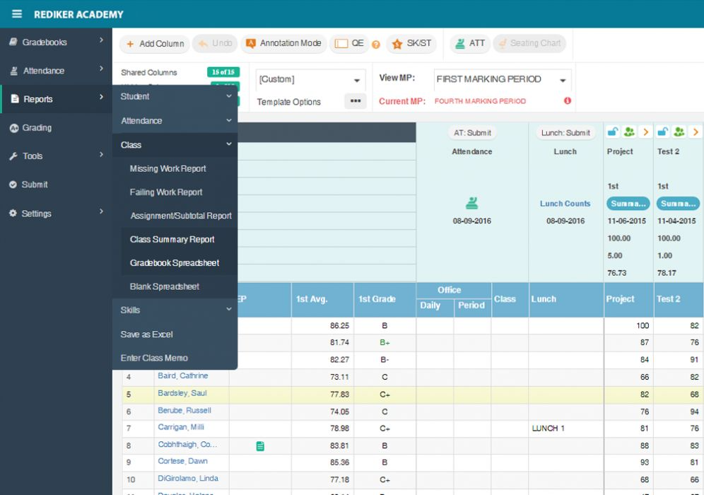Click the green note icon for Cobhthaigh

(260, 445)
